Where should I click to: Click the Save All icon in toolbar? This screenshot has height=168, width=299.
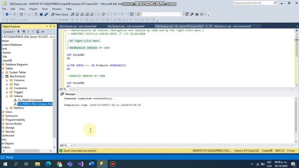[46, 14]
